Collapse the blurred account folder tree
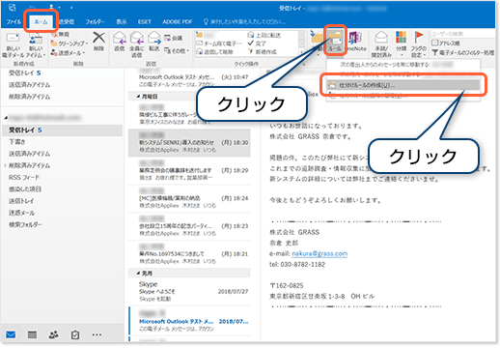500x348 pixels. pyautogui.click(x=6, y=118)
